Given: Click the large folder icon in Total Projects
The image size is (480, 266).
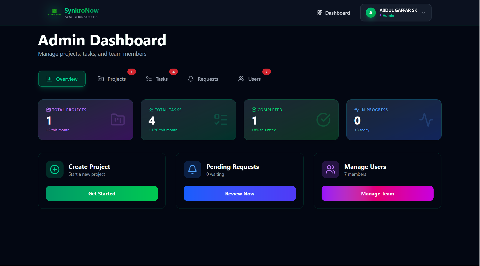Looking at the screenshot, I should coord(118,120).
